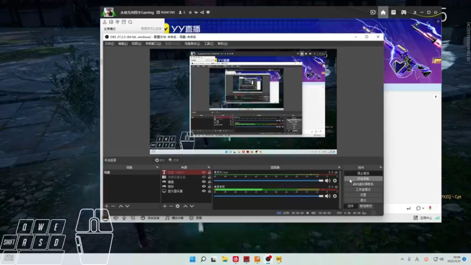Toggle visibility of the keyboard source
471x265 pixels.
tap(204, 182)
